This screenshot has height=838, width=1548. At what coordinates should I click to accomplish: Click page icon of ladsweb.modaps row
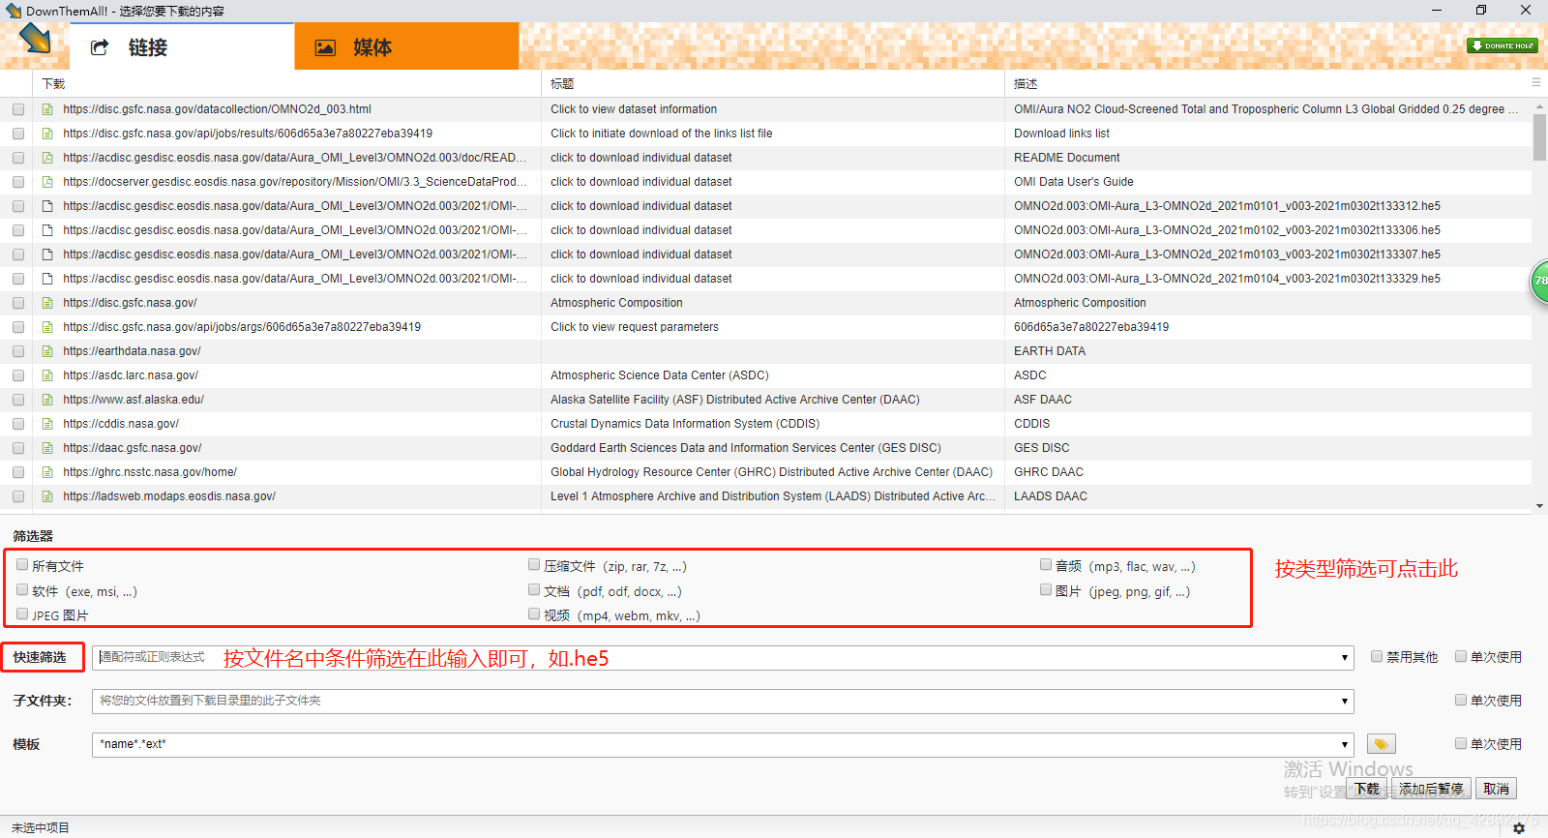tap(47, 496)
